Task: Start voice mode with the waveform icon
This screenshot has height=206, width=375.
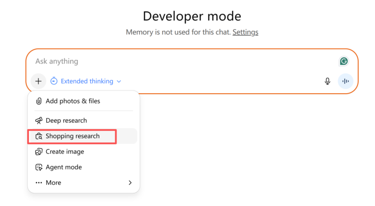Action: point(346,81)
